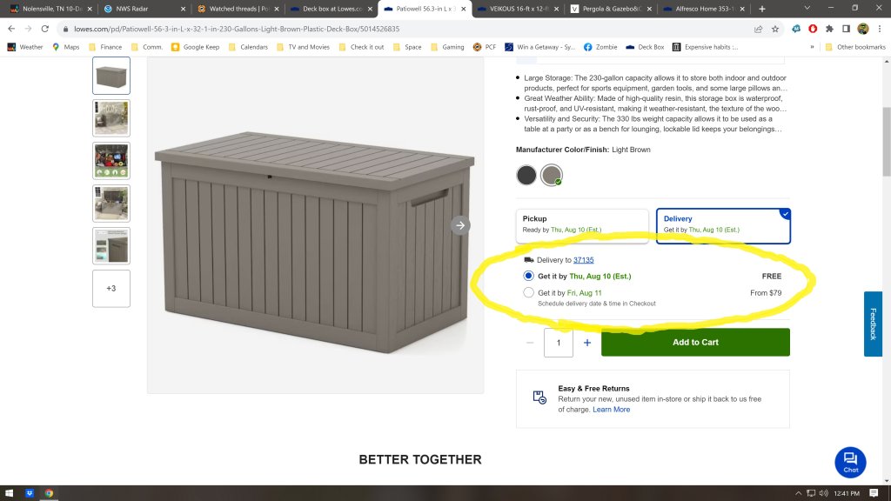Click the 37135 zip code link
This screenshot has width=891, height=501.
click(583, 260)
